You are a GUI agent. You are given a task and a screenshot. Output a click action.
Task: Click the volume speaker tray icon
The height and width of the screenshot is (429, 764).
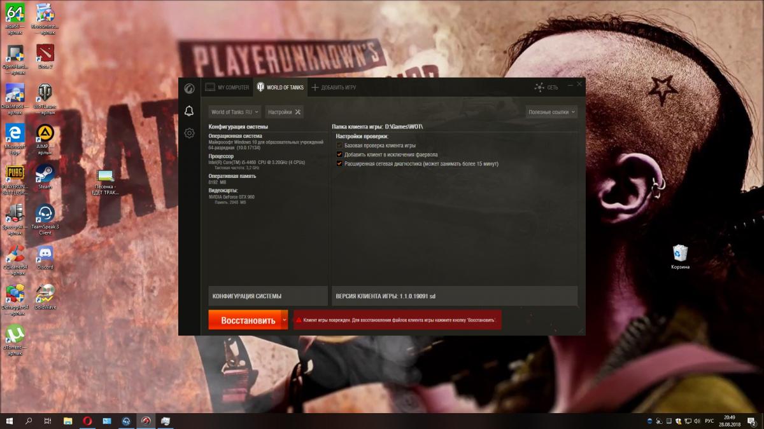pyautogui.click(x=697, y=421)
